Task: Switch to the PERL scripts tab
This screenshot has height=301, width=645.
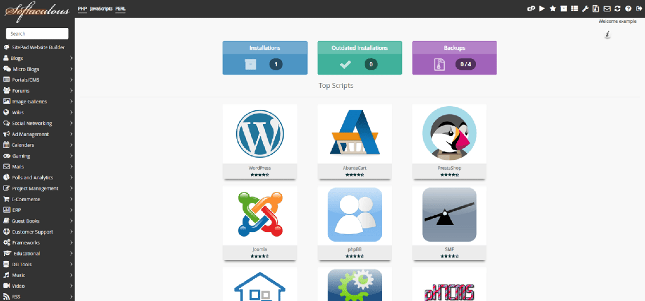Action: tap(120, 9)
